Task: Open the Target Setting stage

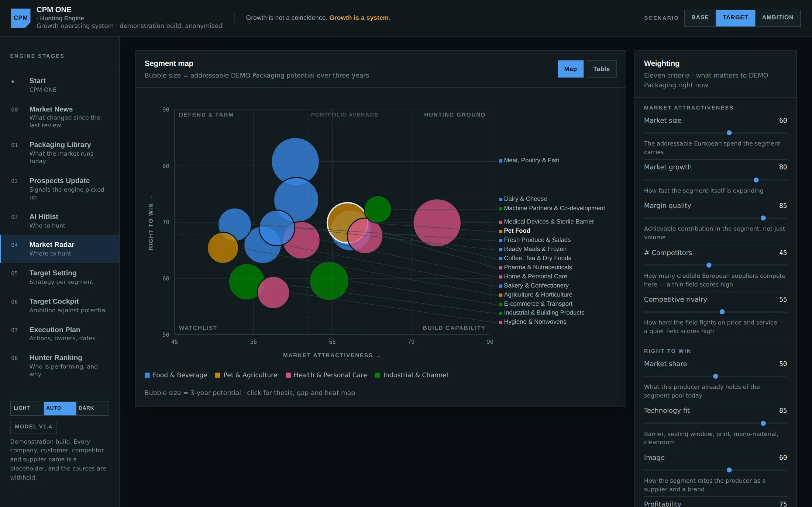Action: pos(60,277)
